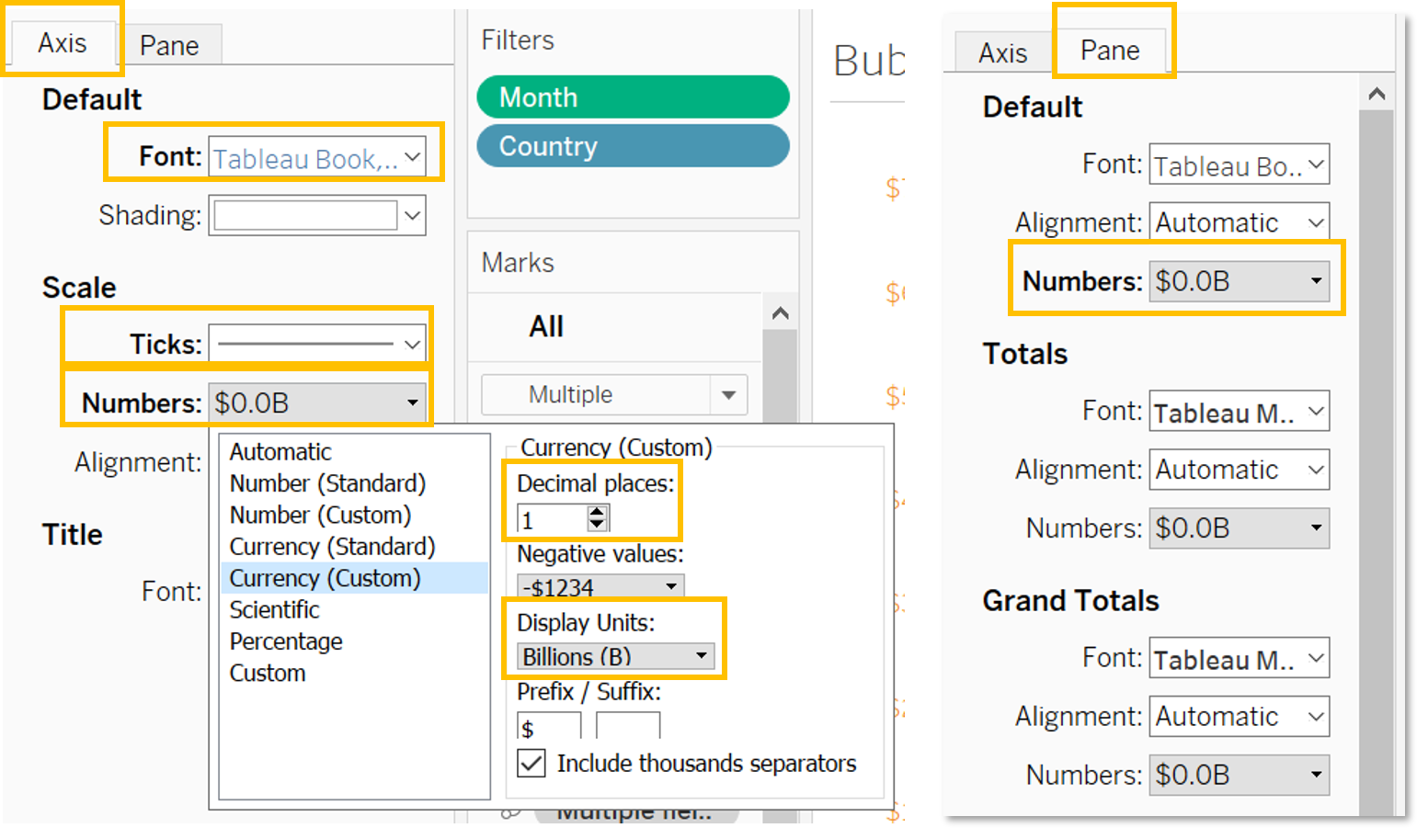Click the Country filter pill

tap(633, 146)
